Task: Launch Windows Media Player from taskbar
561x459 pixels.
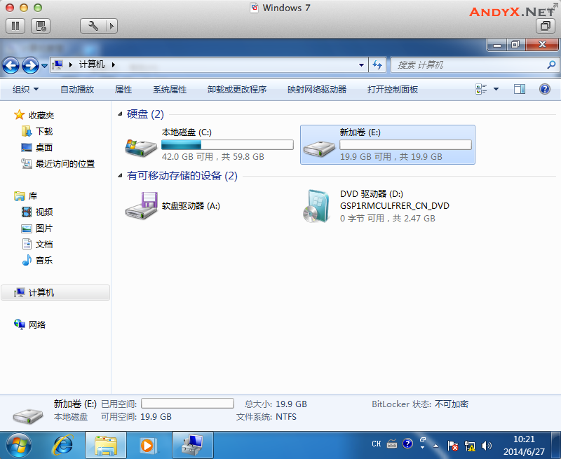Action: click(147, 446)
